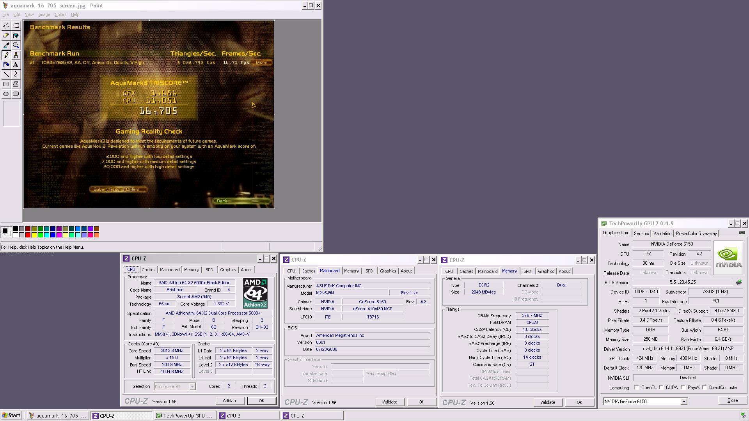Open the About tab in the ASUSTeK Mainboard CPU-Z window
Viewport: 749px width, 421px height.
click(406, 271)
